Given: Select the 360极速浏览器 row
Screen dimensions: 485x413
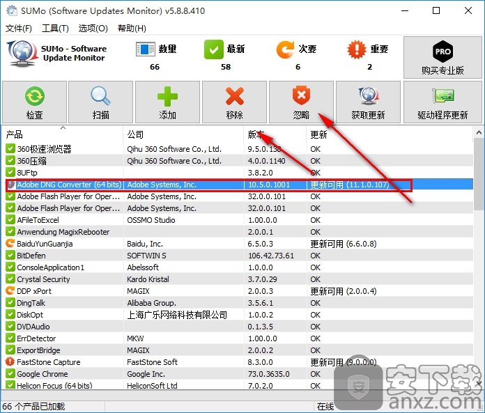Looking at the screenshot, I should point(238,148).
